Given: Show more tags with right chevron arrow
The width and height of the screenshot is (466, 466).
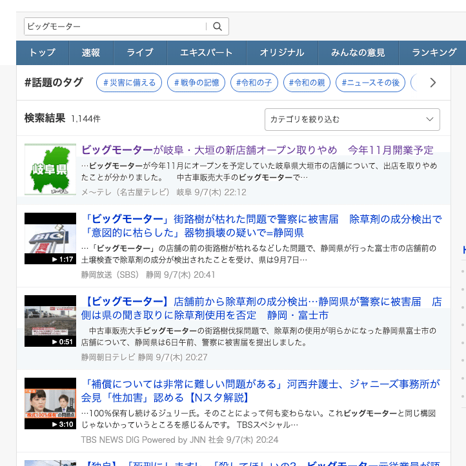Looking at the screenshot, I should point(433,83).
